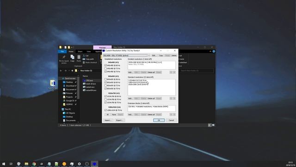Switch Explorer to details view
The width and height of the screenshot is (296, 167).
(209, 125)
